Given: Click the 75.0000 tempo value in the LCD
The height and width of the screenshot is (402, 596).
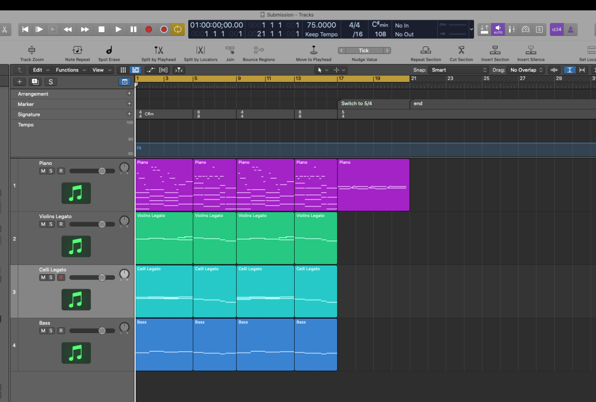Looking at the screenshot, I should coord(322,25).
